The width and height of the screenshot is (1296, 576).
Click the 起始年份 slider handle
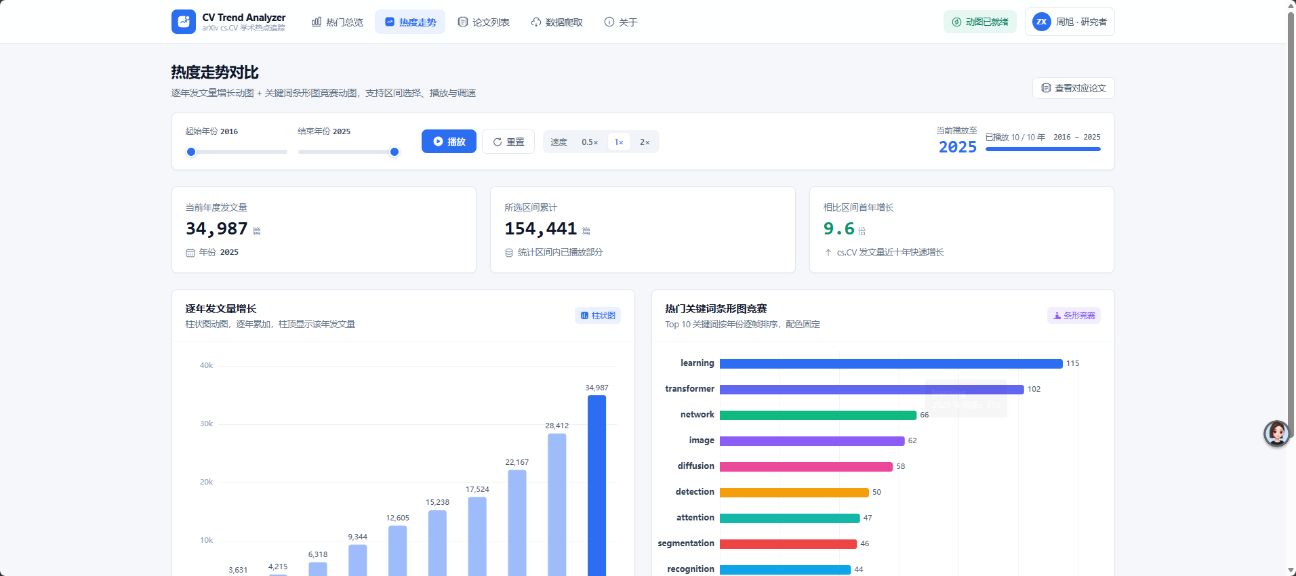tap(191, 152)
